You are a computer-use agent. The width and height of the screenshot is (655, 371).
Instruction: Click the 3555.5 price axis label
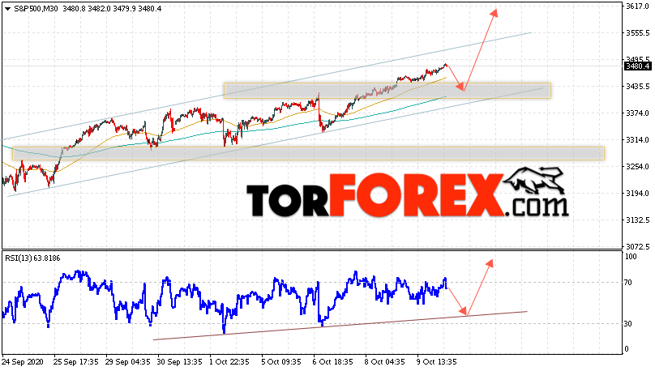(x=638, y=33)
